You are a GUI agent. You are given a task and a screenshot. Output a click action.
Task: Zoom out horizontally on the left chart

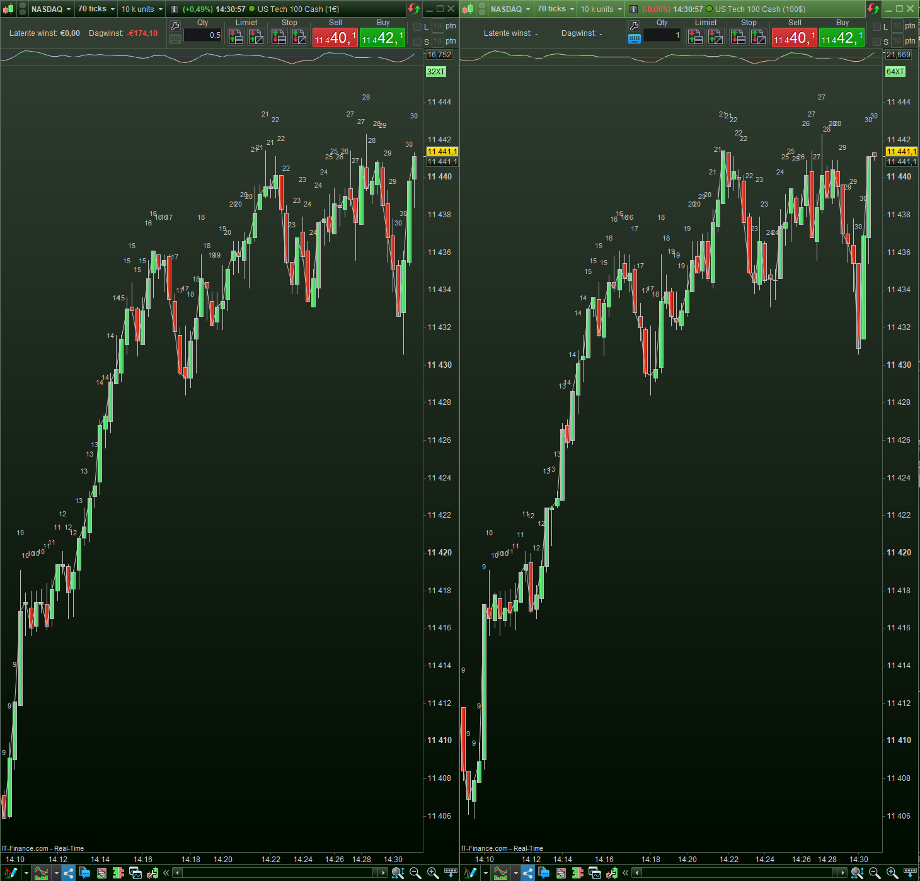[x=415, y=873]
